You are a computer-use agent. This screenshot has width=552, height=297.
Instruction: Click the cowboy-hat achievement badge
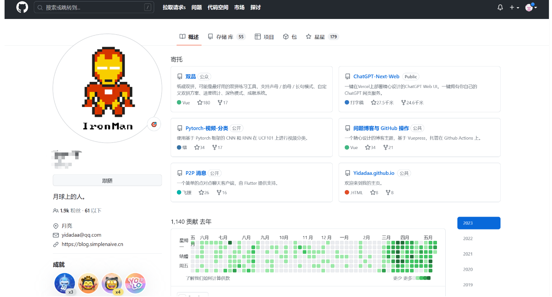[x=88, y=283]
